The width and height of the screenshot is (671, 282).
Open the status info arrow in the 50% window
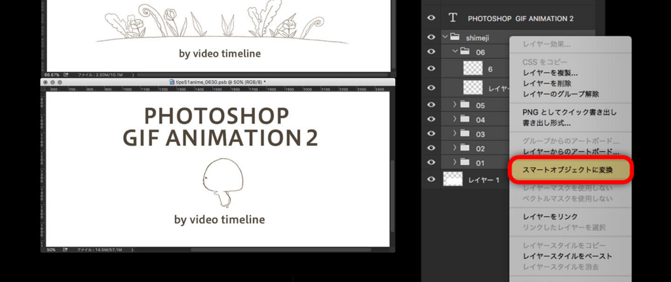[x=132, y=249]
